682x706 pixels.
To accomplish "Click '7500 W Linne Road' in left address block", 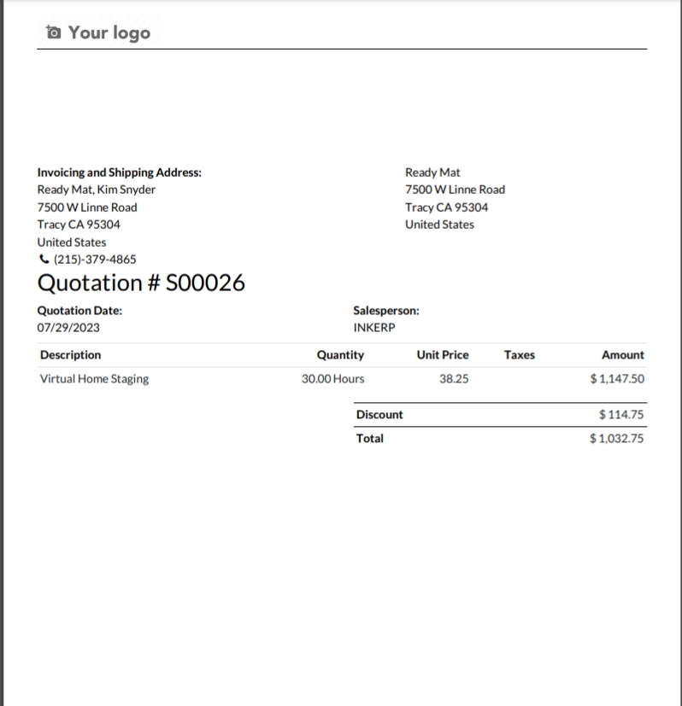I will click(x=87, y=207).
